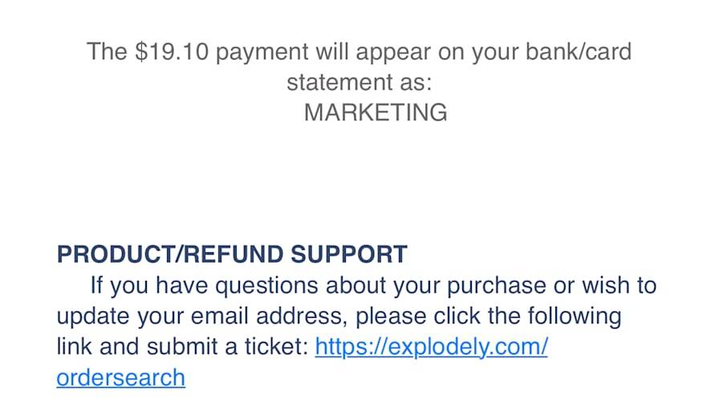
Task: Click the word 'purchase' in the support paragraph
Action: coord(497,286)
